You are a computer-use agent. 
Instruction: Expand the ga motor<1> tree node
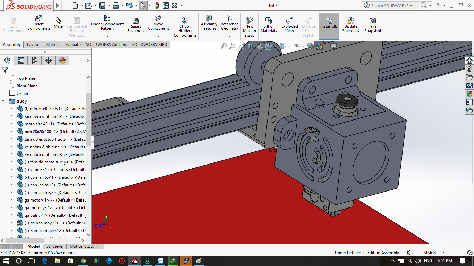[x=11, y=200]
